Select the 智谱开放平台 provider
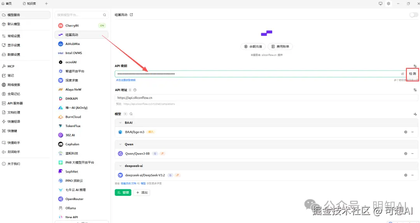The width and height of the screenshot is (420, 223). coord(81,71)
